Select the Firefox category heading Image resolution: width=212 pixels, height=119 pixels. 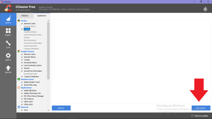click(x=24, y=21)
